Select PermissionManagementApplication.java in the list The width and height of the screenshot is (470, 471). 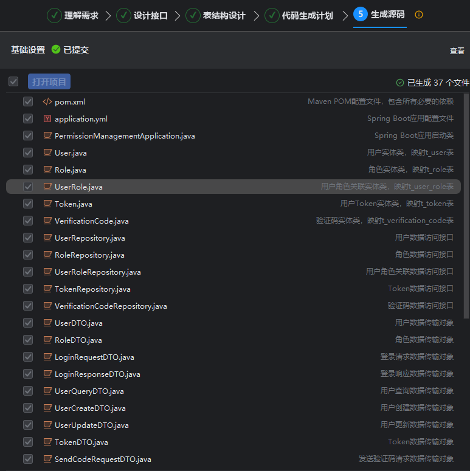(x=125, y=136)
